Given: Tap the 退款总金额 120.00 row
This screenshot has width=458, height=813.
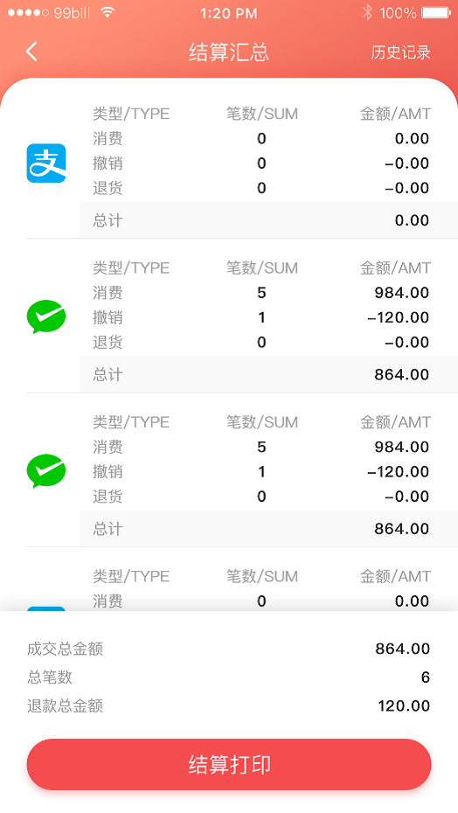Looking at the screenshot, I should point(229,705).
